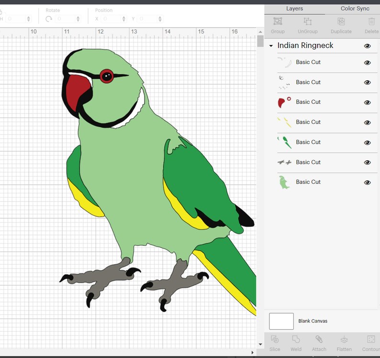380x358 pixels.
Task: Collapse the Indian Ringneck group
Action: [x=271, y=45]
